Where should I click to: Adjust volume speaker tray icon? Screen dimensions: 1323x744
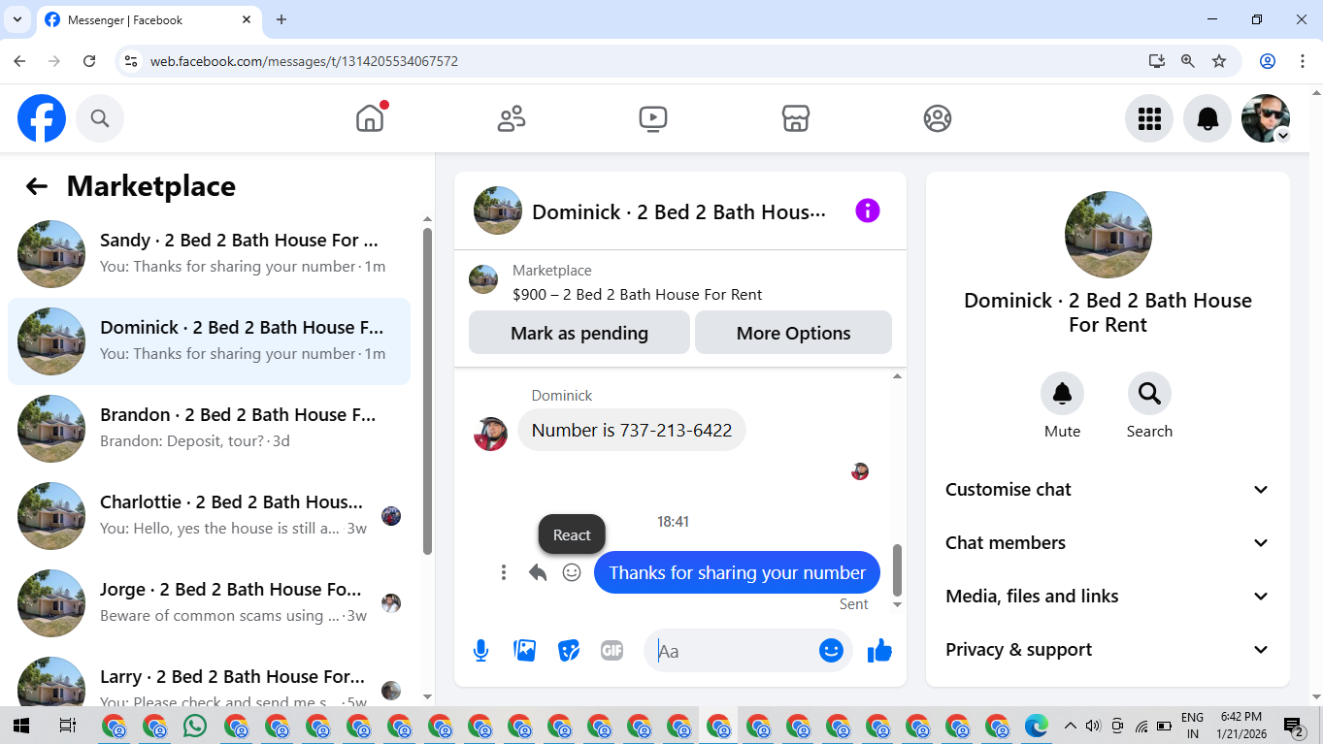pyautogui.click(x=1093, y=726)
